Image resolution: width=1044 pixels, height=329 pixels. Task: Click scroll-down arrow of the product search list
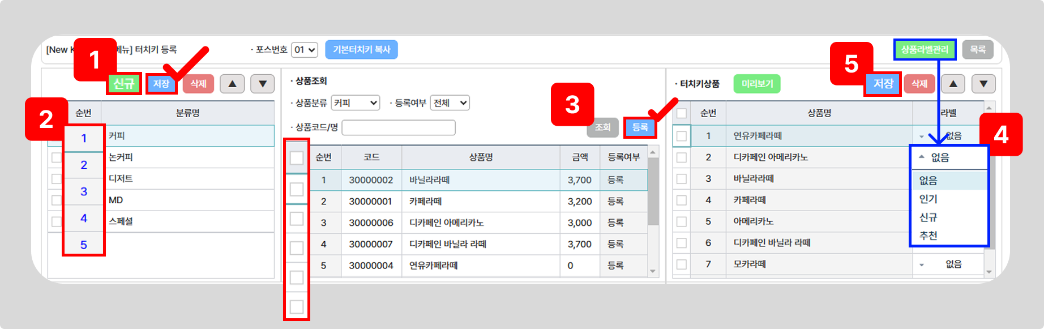point(653,271)
